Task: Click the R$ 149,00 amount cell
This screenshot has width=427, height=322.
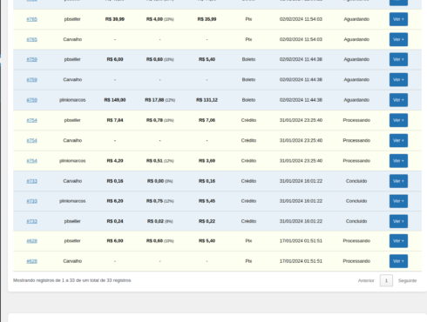Action: tap(115, 100)
